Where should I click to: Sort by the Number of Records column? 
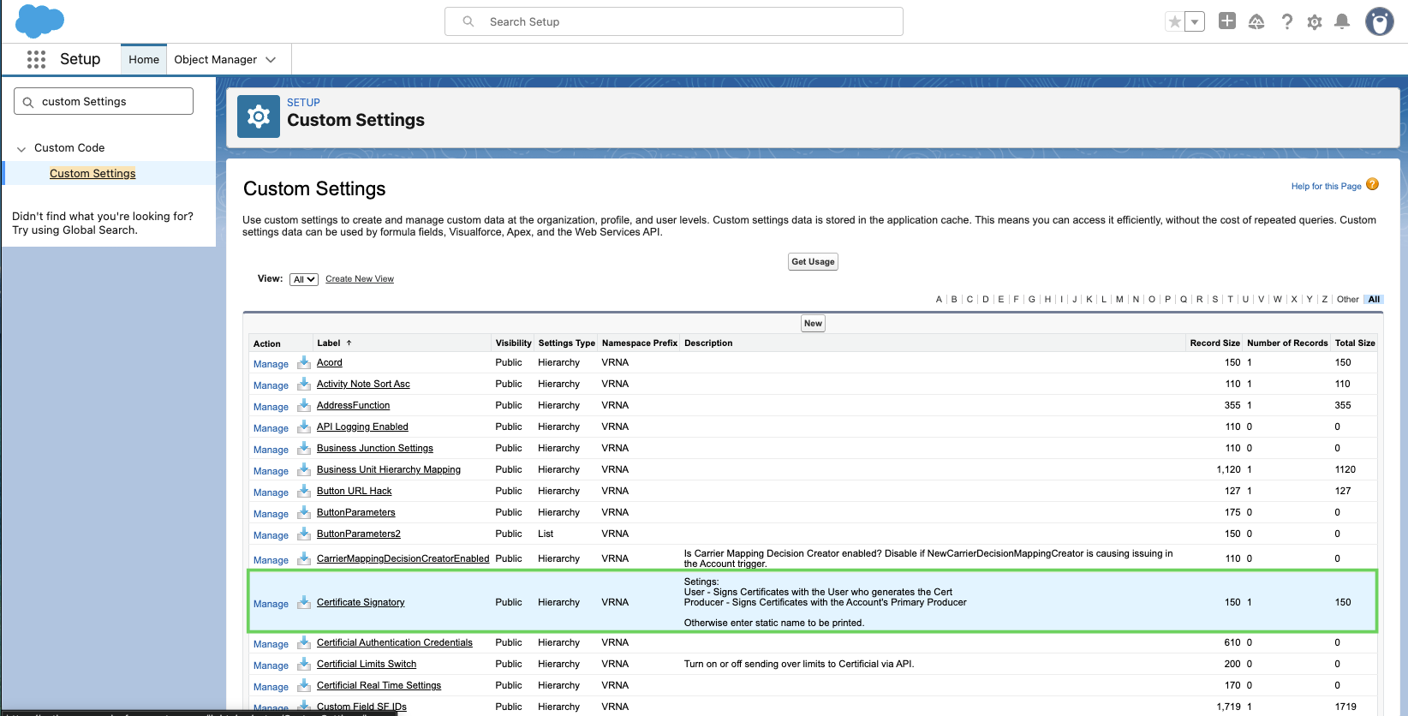(1287, 343)
